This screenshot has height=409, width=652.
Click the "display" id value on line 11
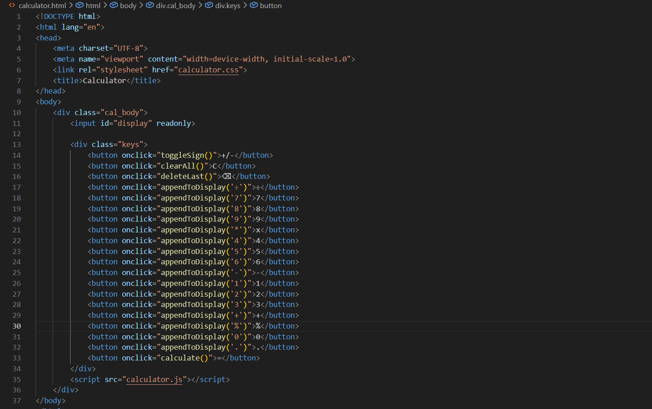132,123
